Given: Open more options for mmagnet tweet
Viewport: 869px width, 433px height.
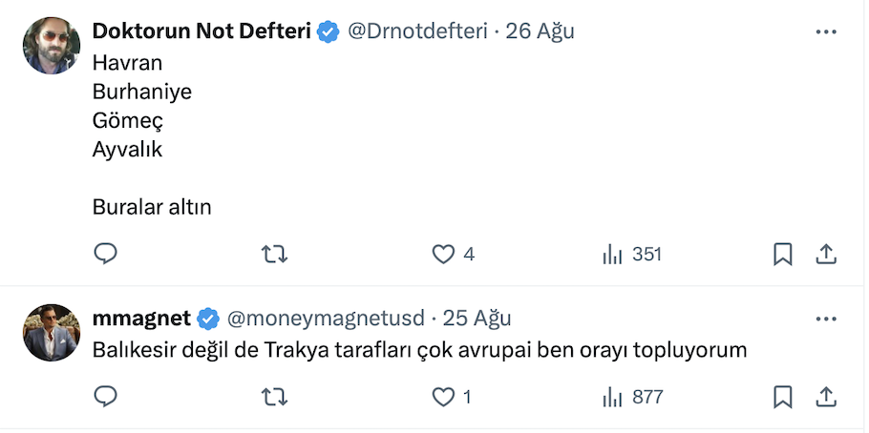Looking at the screenshot, I should 826,318.
